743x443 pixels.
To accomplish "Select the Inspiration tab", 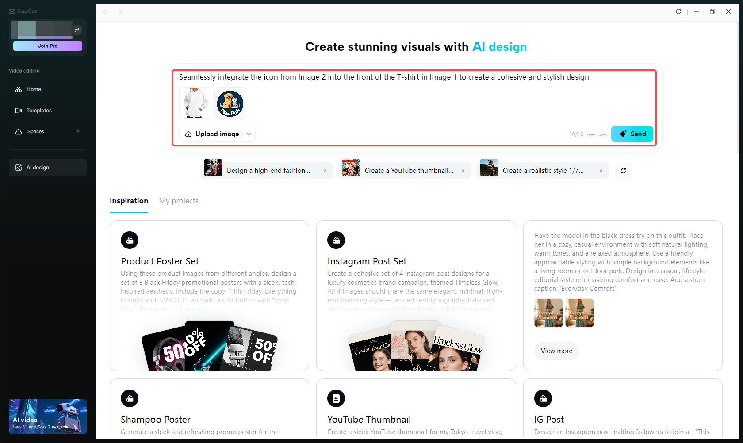I will 129,201.
